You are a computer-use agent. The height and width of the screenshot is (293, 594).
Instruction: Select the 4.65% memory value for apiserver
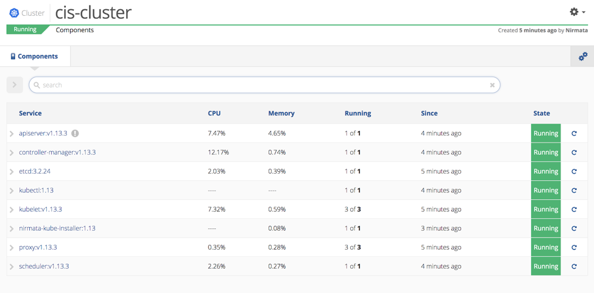pos(277,133)
